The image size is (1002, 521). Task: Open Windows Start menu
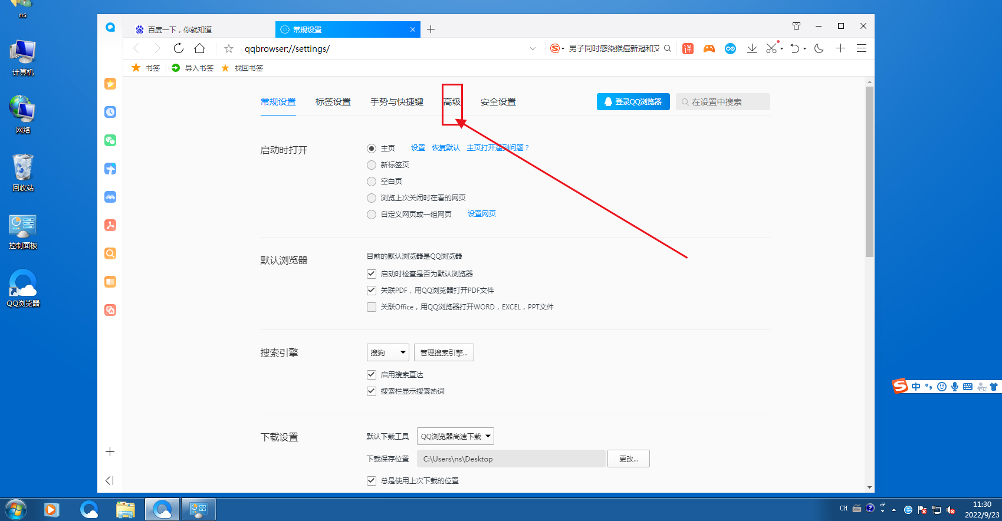point(16,509)
